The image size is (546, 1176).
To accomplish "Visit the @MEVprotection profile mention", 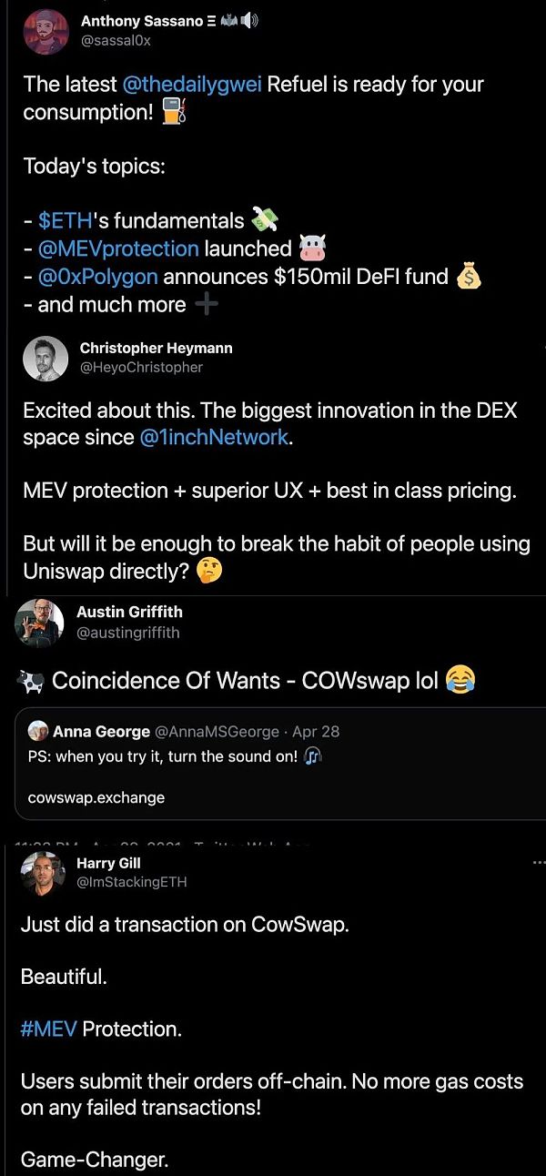I will point(118,248).
